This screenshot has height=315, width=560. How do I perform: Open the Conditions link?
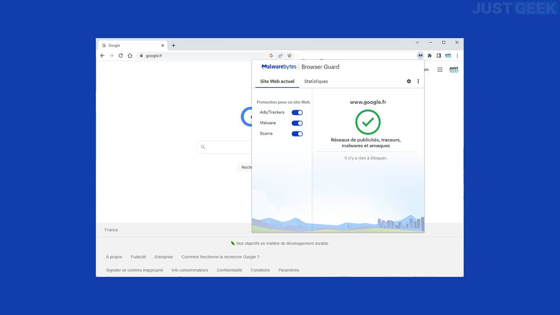(x=260, y=270)
